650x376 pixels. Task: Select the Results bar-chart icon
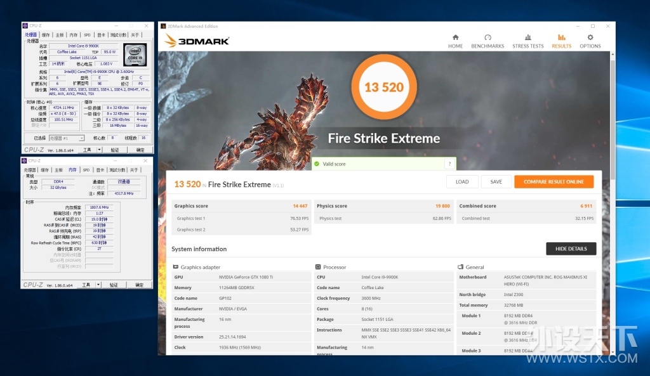coord(561,37)
